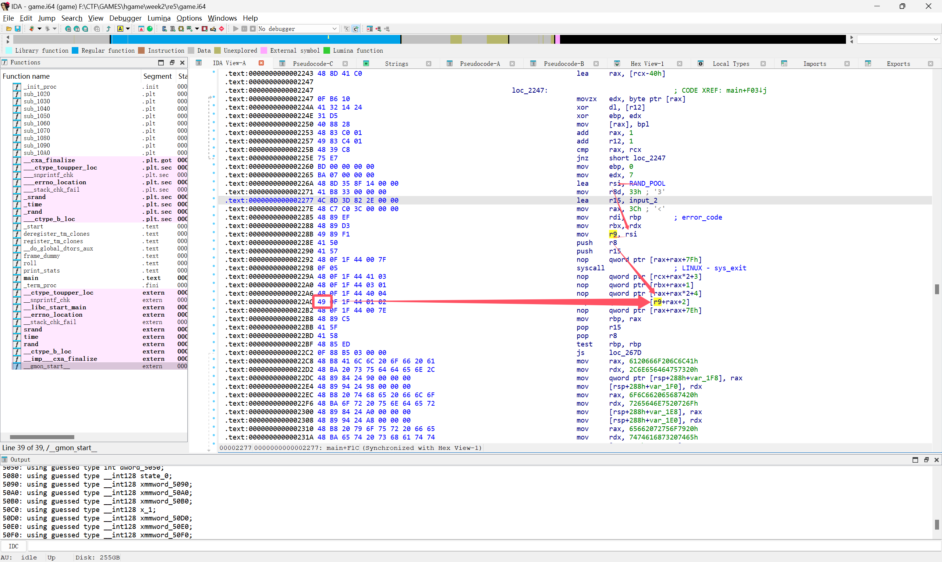
Task: Click the pencil edit toolbar icon
Action: (x=213, y=29)
